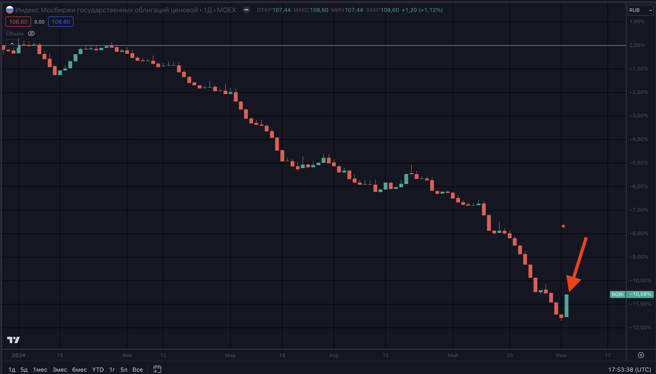Click the market status circle next to MOEX
The image size is (656, 374).
coord(246,10)
